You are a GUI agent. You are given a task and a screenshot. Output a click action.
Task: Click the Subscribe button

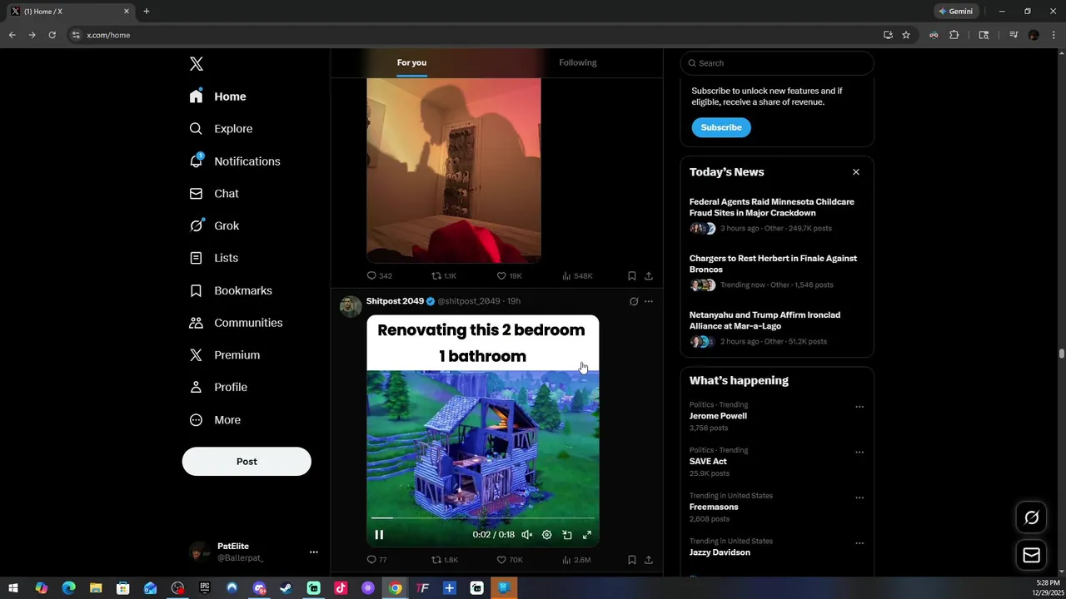721,127
